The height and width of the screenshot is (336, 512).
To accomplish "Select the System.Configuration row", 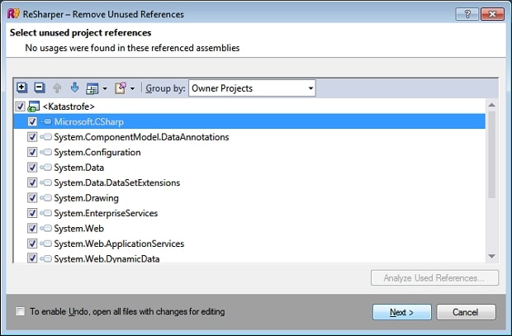I will (249, 152).
